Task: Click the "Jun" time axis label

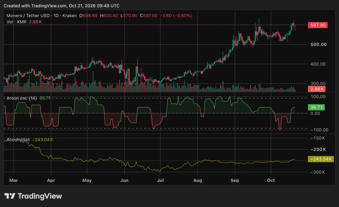Action: [124, 180]
